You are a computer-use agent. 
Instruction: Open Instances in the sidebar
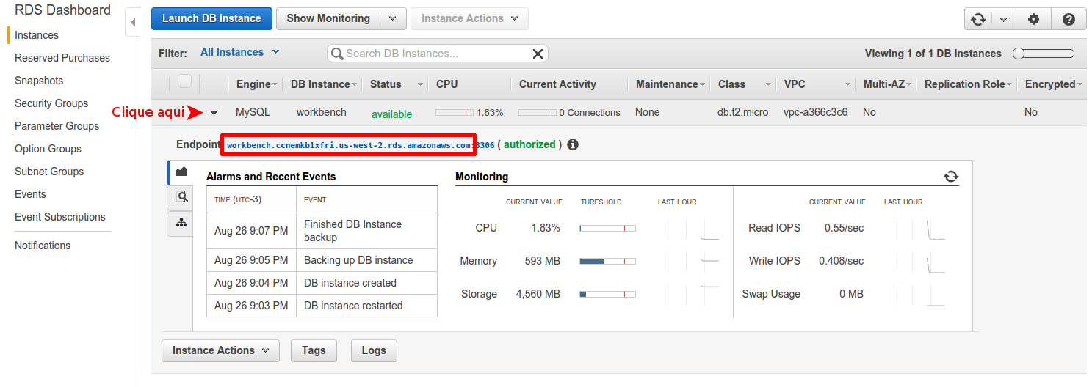coord(37,35)
